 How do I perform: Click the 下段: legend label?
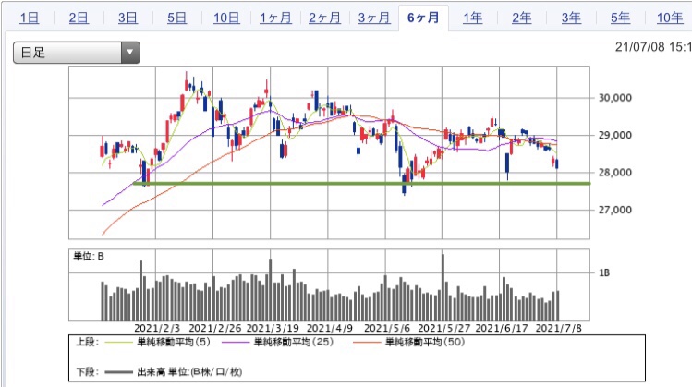point(88,372)
